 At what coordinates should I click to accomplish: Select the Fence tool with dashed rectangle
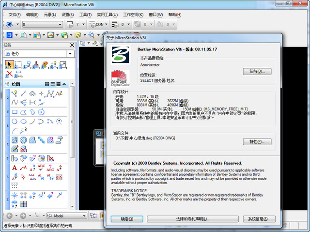click(x=18, y=65)
